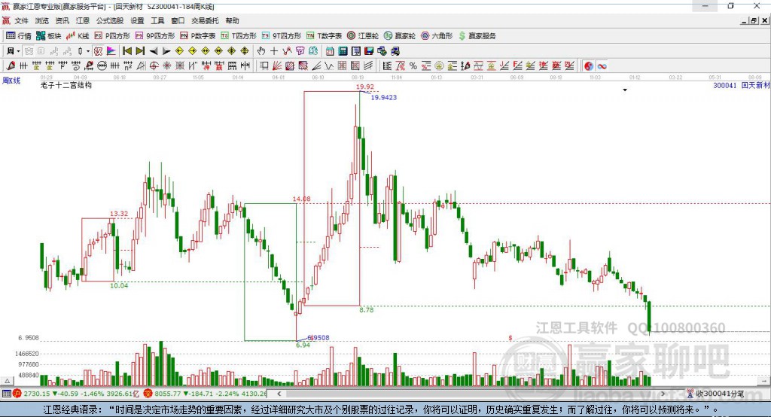Toggle the infinity loop icon
The width and height of the screenshot is (771, 417).
[x=602, y=66]
